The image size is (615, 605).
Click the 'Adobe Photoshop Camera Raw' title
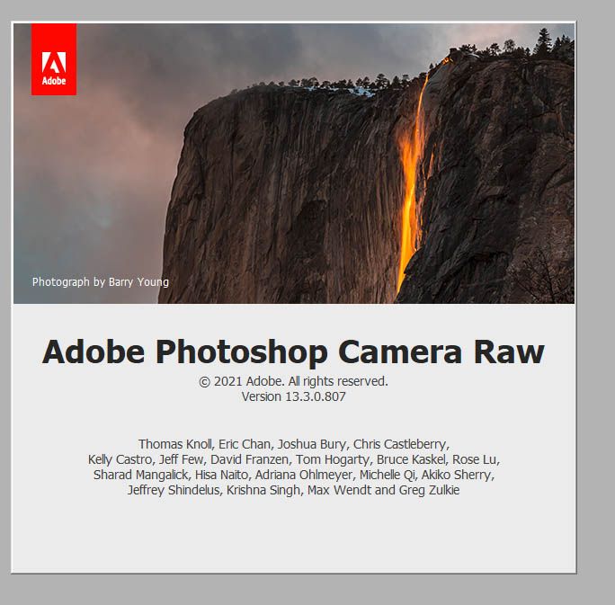293,351
